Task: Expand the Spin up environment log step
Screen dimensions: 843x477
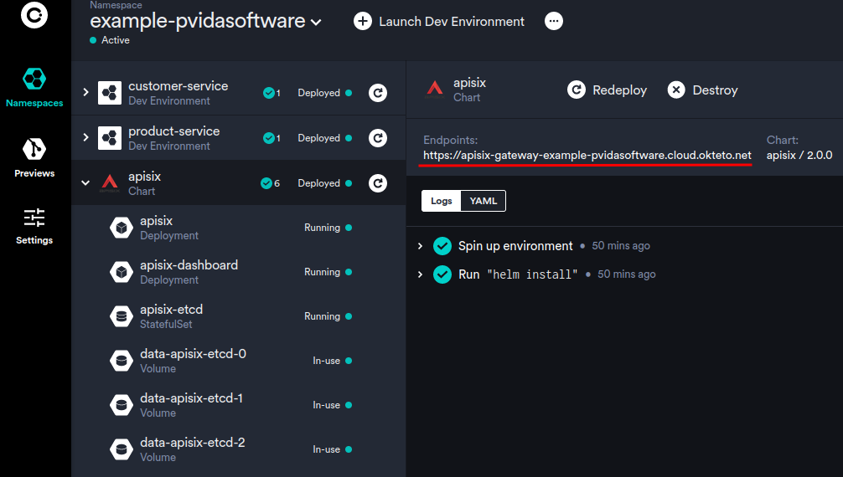Action: point(420,246)
